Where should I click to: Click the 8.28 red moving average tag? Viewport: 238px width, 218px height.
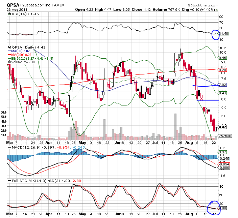[x=222, y=70]
